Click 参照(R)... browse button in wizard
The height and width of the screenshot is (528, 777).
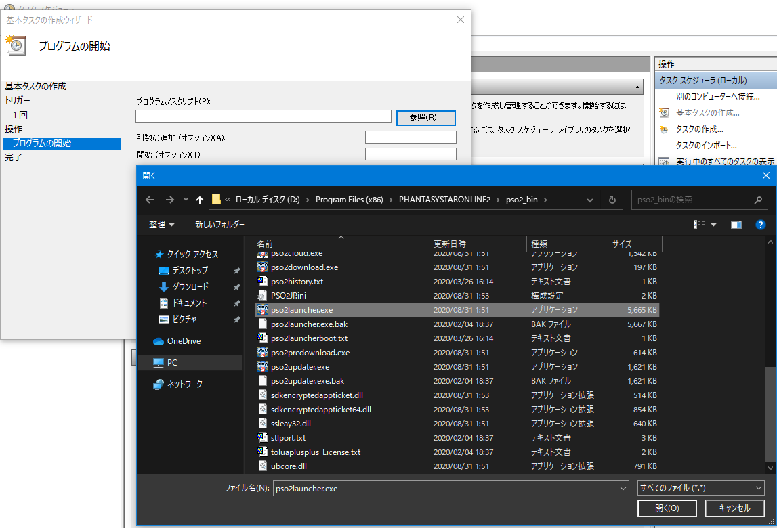tap(425, 117)
